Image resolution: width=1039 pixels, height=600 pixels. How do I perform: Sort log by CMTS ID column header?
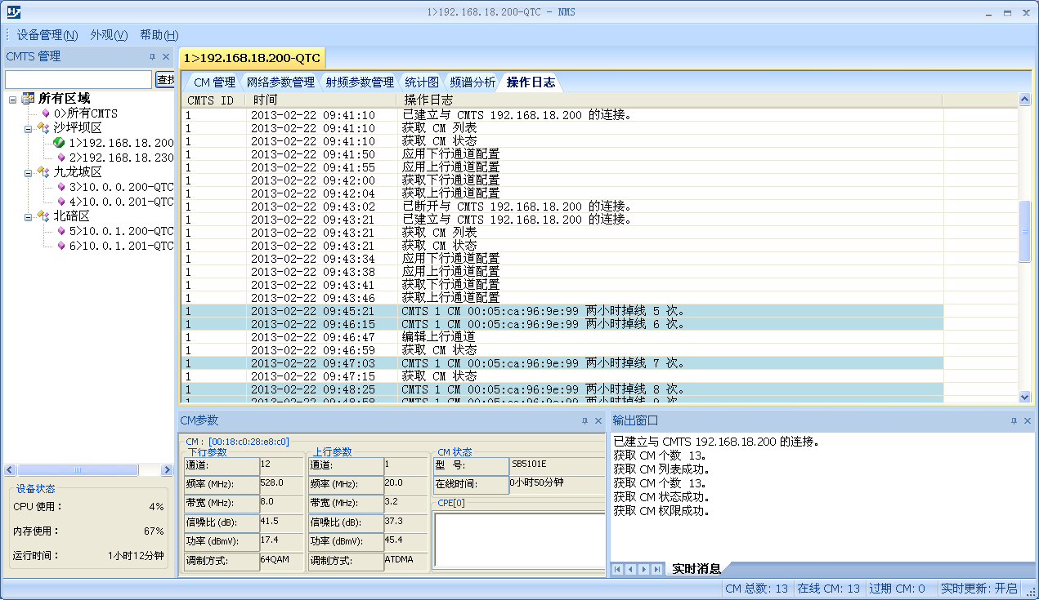(x=214, y=100)
